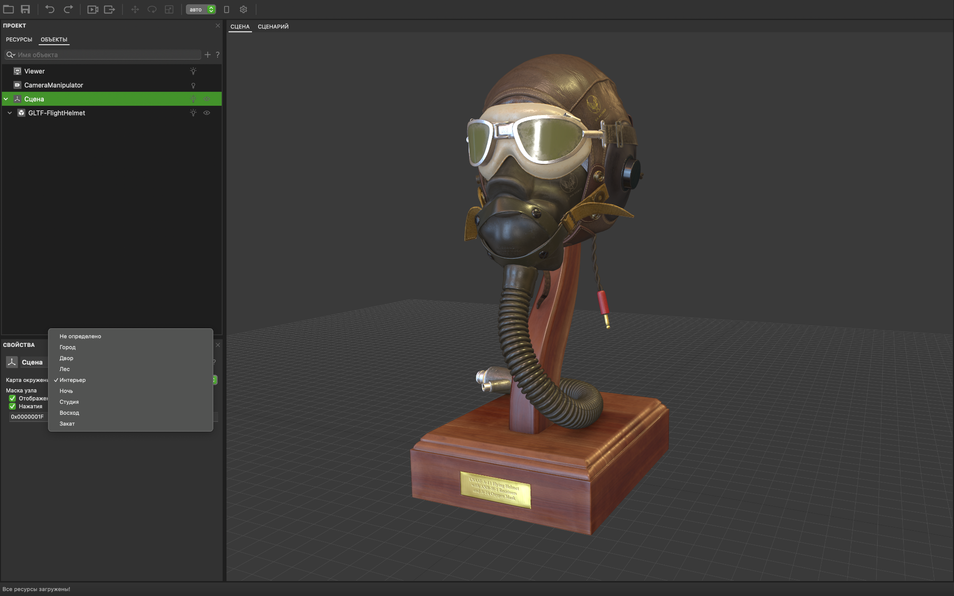Choose Студия from environment map list
The height and width of the screenshot is (596, 954).
[x=69, y=402]
